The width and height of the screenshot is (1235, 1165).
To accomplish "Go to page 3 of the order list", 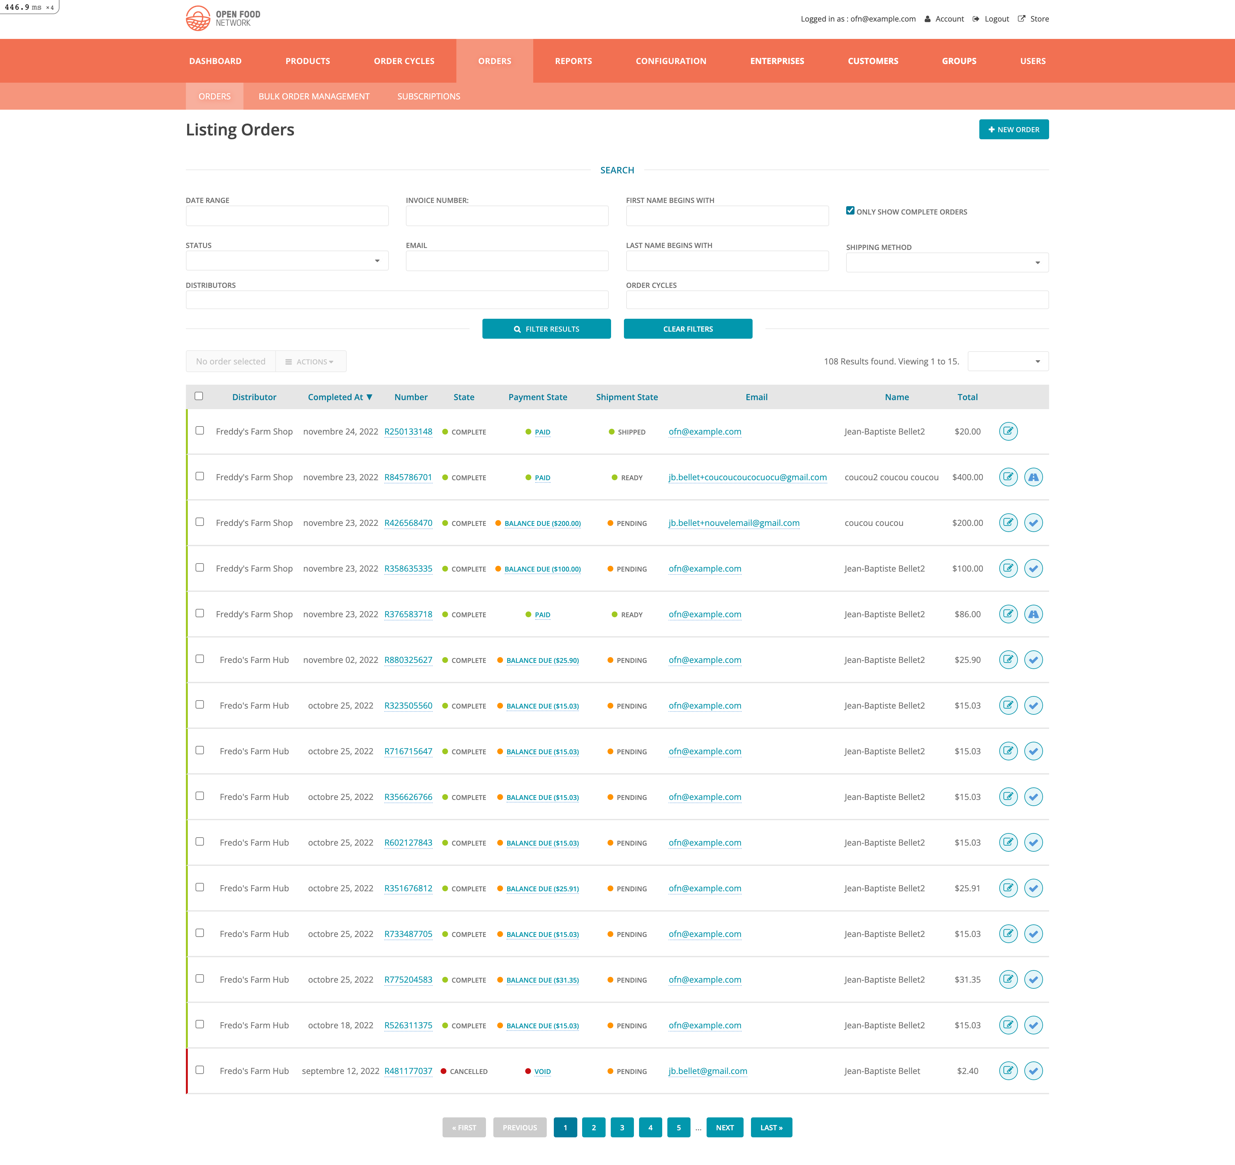I will pyautogui.click(x=622, y=1127).
